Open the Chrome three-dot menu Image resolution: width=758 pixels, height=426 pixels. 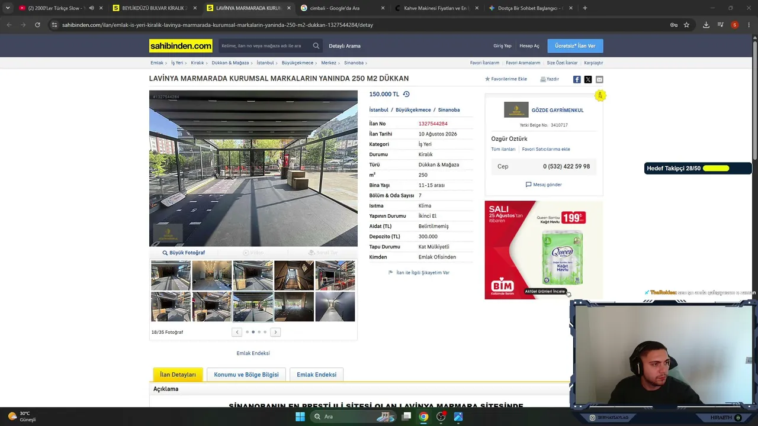click(x=749, y=25)
